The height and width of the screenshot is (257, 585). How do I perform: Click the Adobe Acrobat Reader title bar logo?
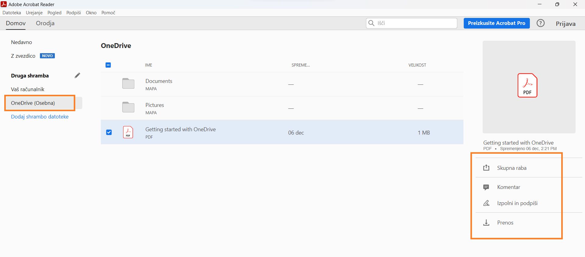point(4,4)
